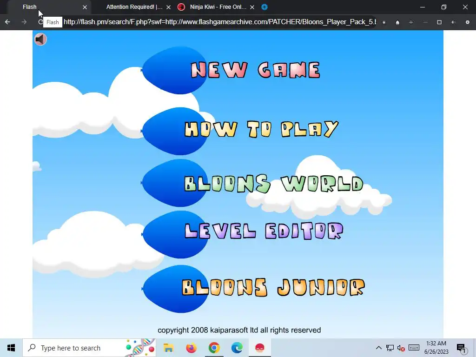Close the Ninja Kiwi tab
The height and width of the screenshot is (357, 476).
click(x=252, y=7)
